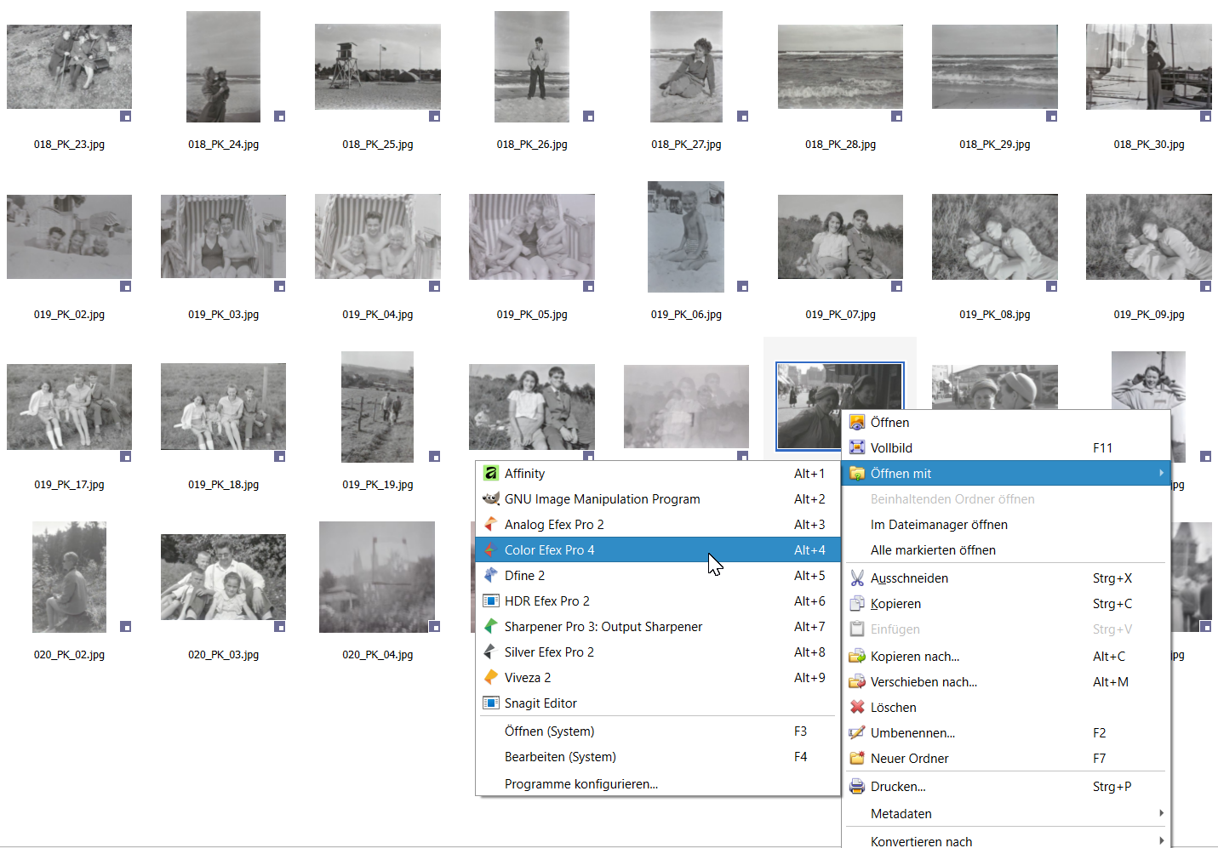The height and width of the screenshot is (848, 1218).
Task: Expand the Metadaten submenu arrow
Action: (x=1161, y=814)
